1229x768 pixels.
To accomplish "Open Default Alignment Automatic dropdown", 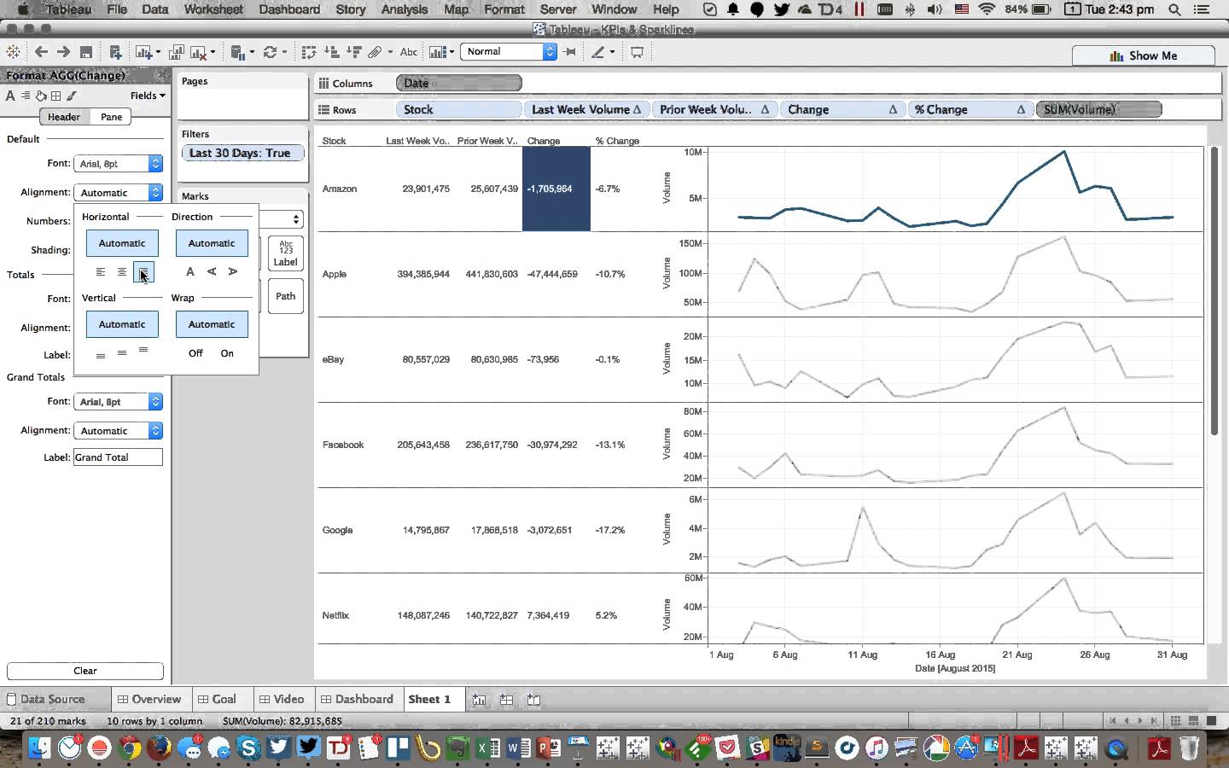I will pyautogui.click(x=118, y=193).
